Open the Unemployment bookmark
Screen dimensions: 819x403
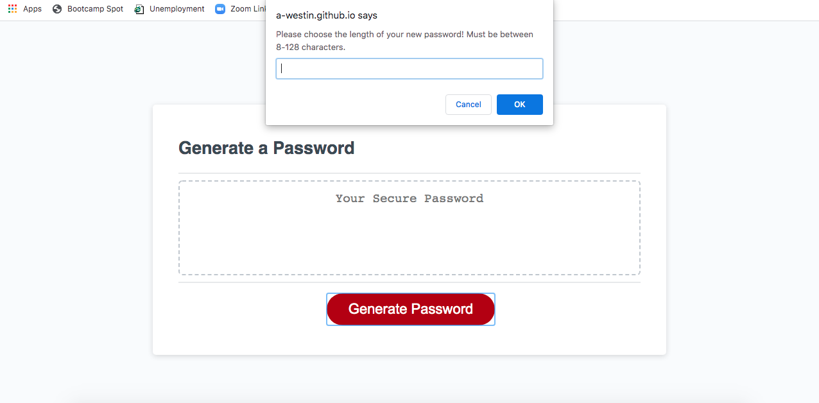176,9
